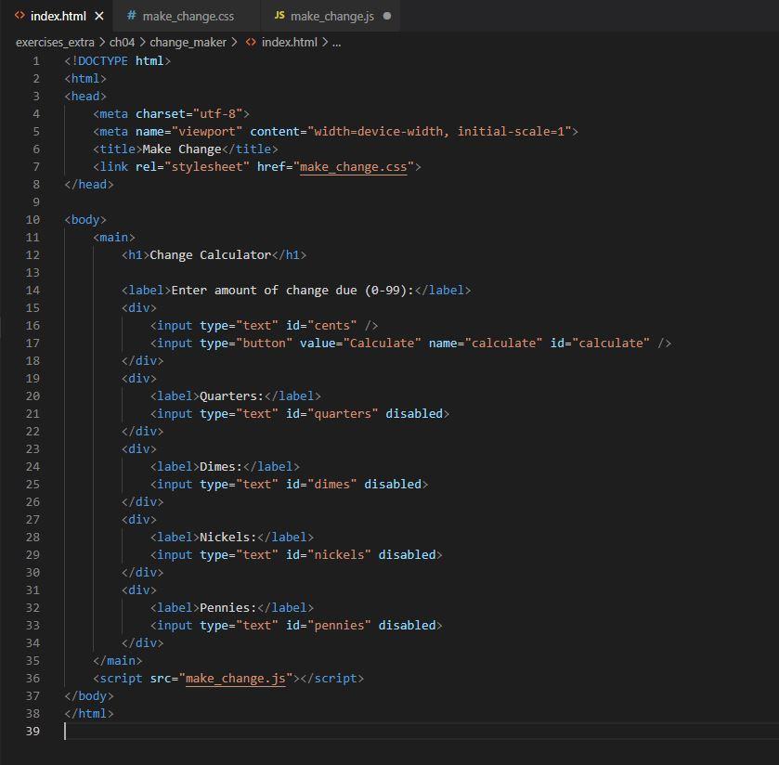This screenshot has width=779, height=765.
Task: Click the CSS hash icon on make_change.css tab
Action: tap(131, 16)
